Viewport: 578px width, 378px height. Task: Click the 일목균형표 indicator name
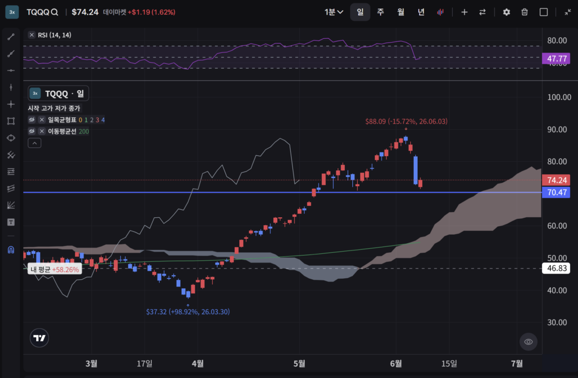(62, 120)
